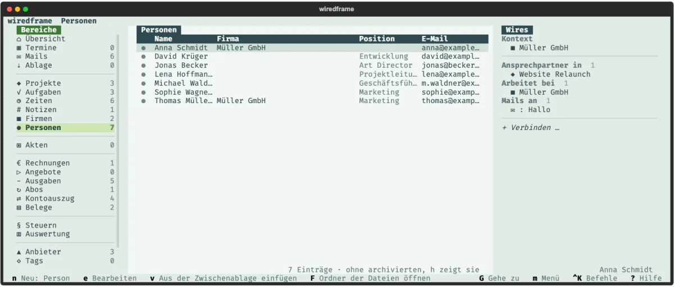Viewport: 674px width, 287px height.
Task: Select Projekte in the sidebar
Action: coord(66,83)
